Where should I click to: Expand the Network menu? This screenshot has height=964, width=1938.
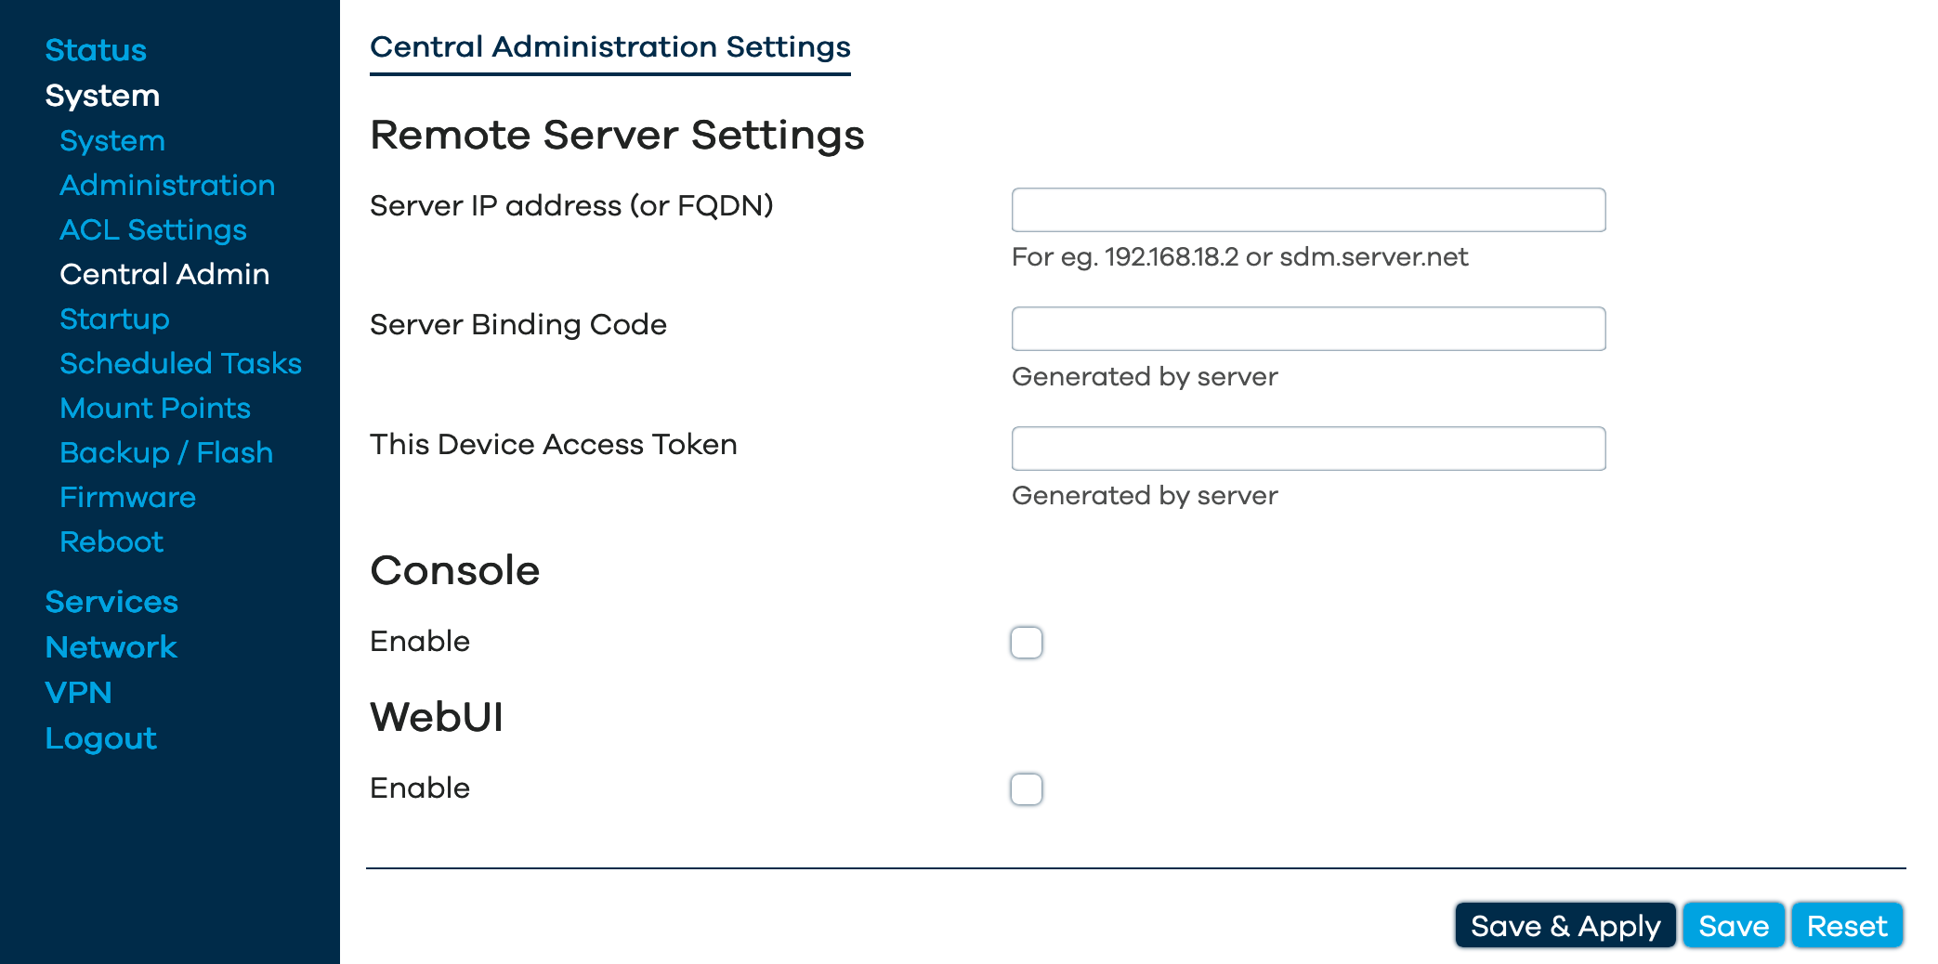(x=111, y=647)
